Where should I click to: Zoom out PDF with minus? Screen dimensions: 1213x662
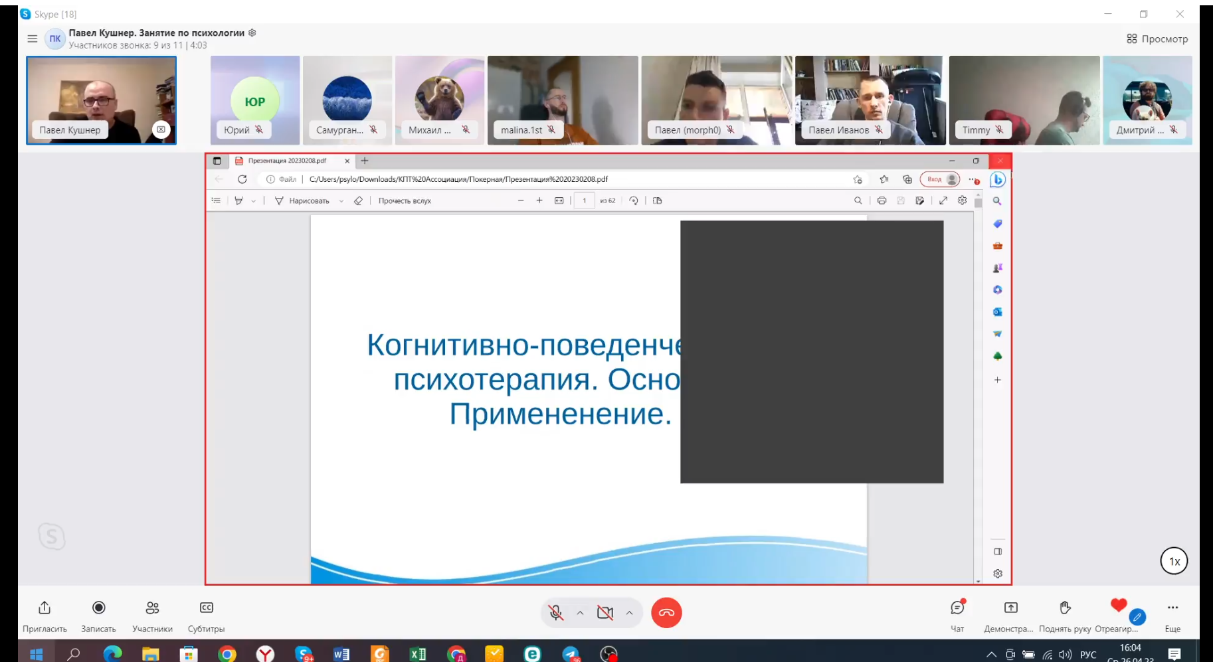pos(521,201)
